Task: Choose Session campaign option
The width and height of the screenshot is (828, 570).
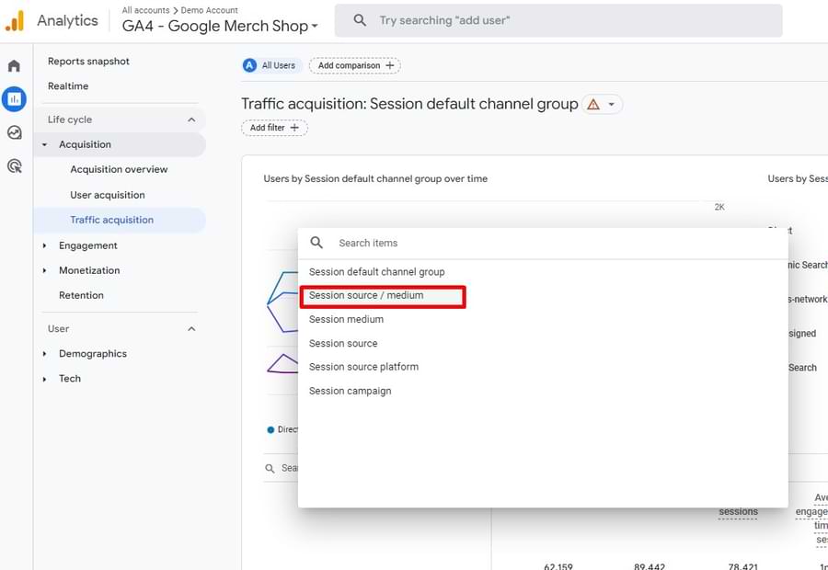Action: pyautogui.click(x=543, y=391)
